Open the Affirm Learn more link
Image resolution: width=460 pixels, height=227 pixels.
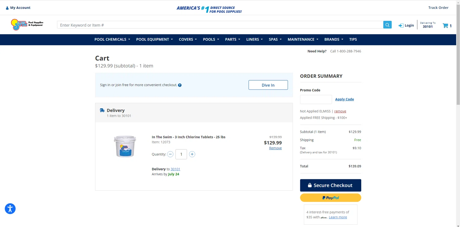(338, 217)
